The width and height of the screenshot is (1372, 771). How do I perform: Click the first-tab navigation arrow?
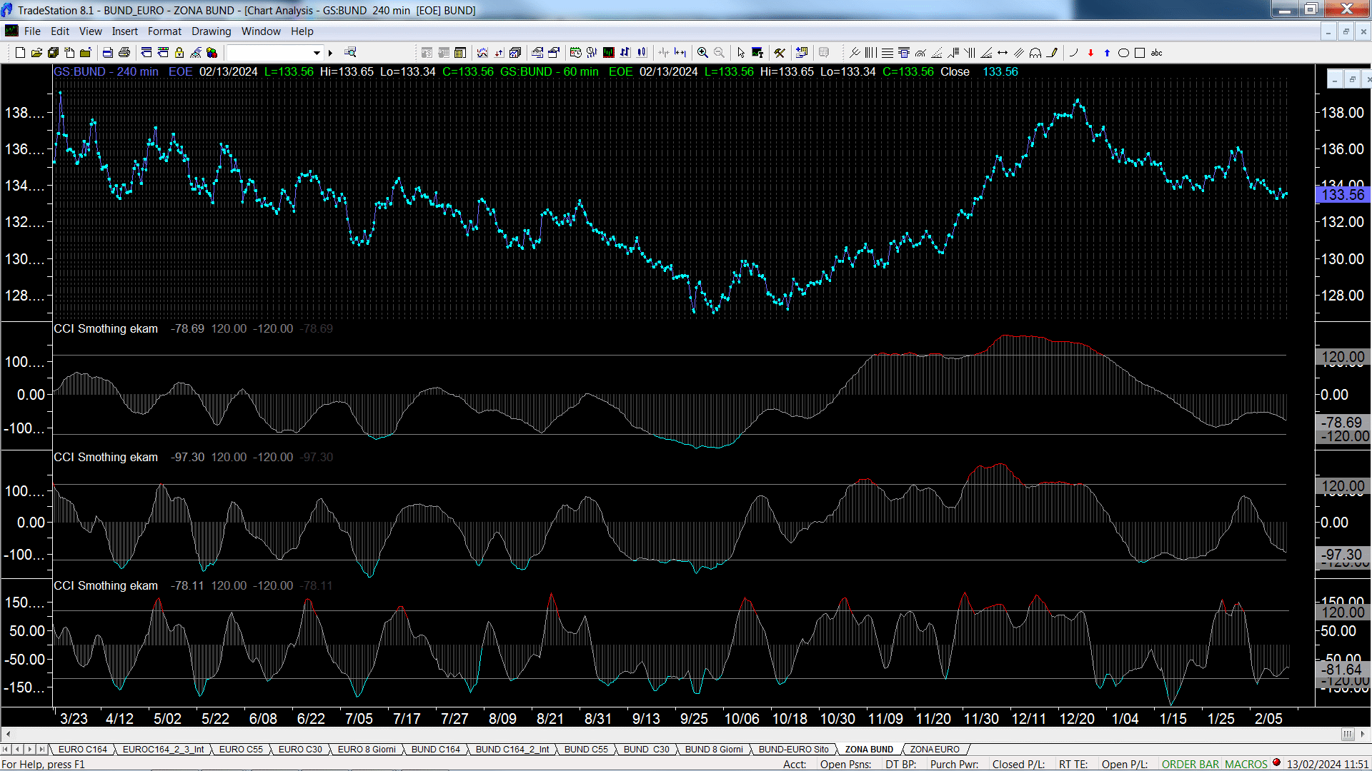pos(6,750)
